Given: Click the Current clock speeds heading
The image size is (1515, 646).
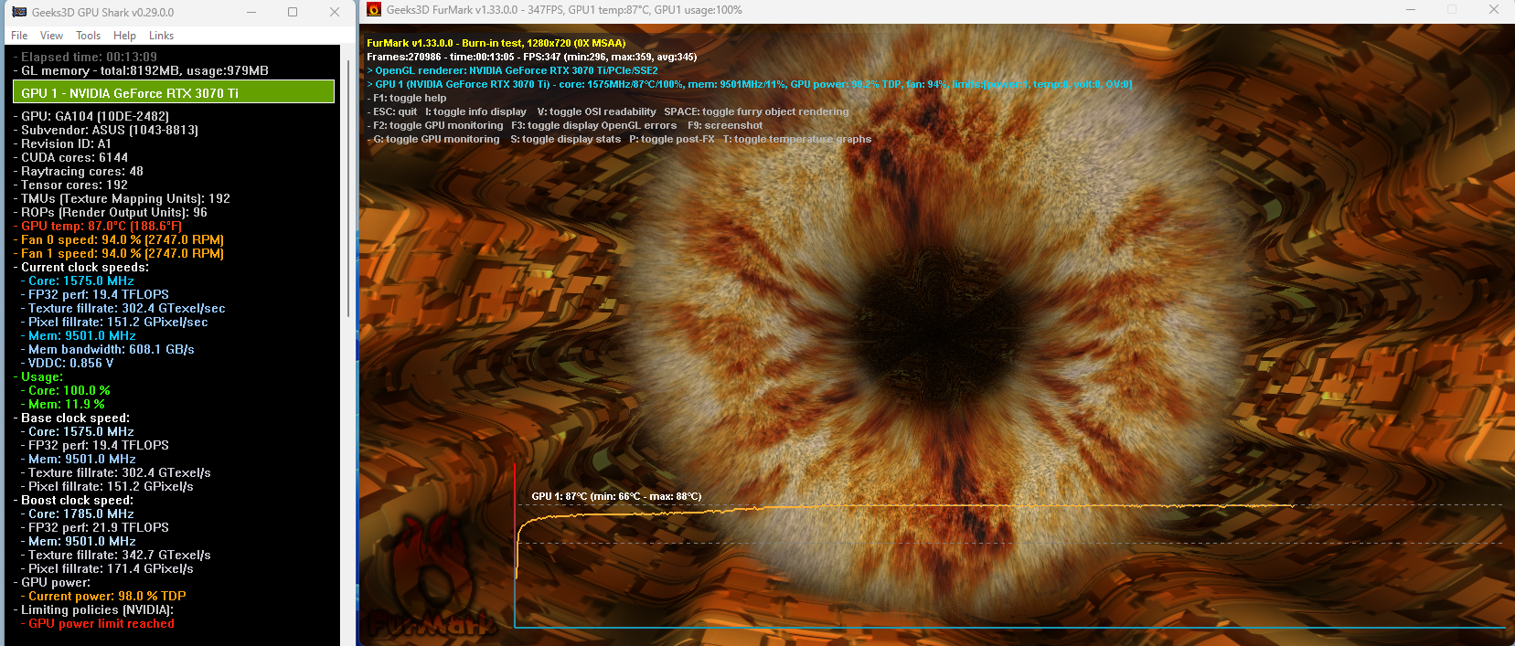Looking at the screenshot, I should coord(81,267).
